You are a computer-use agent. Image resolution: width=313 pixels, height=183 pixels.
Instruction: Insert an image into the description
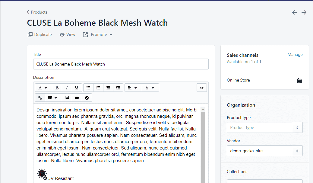pos(67,98)
